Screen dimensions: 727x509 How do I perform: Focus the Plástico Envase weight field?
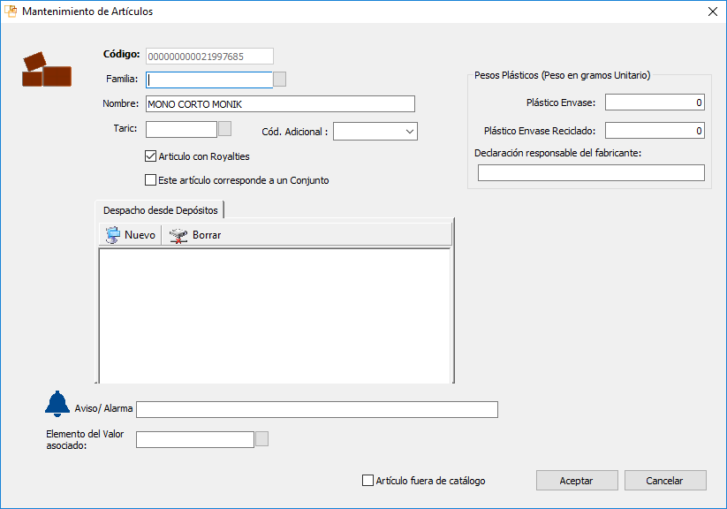654,103
